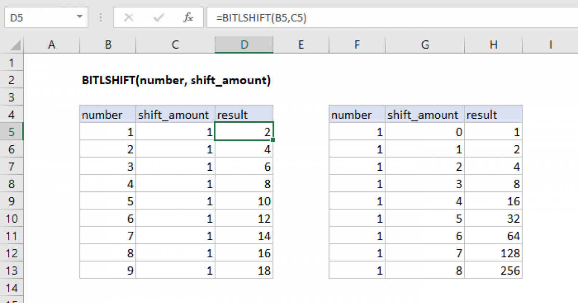Select cell showing number 9
The image size is (578, 303).
point(107,270)
